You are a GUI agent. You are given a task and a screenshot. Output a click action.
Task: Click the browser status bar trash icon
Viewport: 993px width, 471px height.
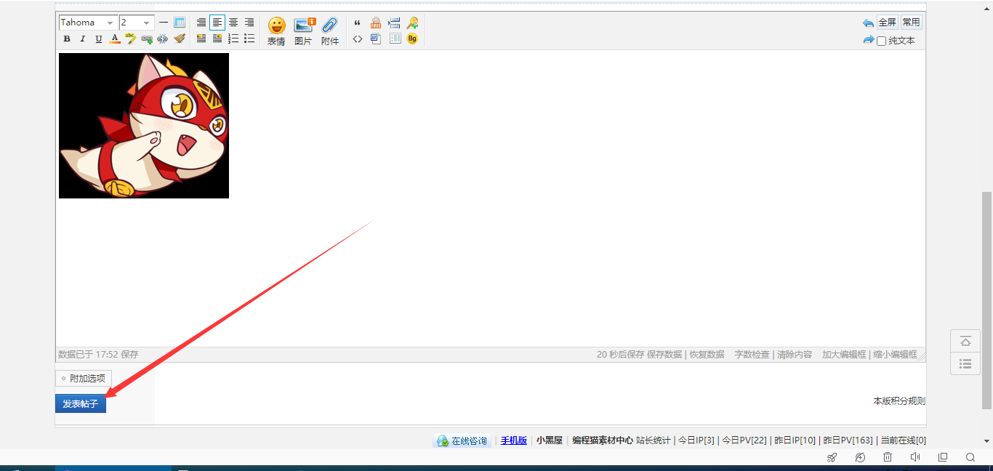(x=888, y=457)
